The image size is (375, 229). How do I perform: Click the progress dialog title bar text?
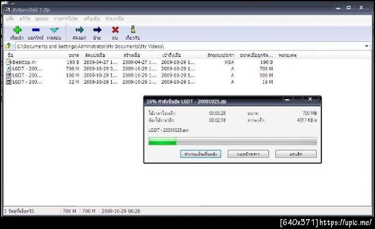[x=186, y=102]
